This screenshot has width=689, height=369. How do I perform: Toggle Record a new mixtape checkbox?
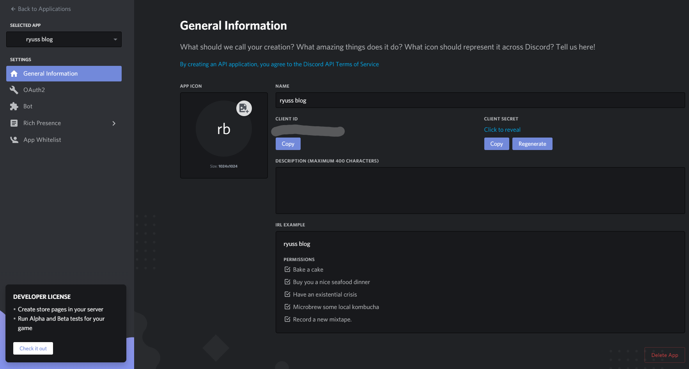287,319
